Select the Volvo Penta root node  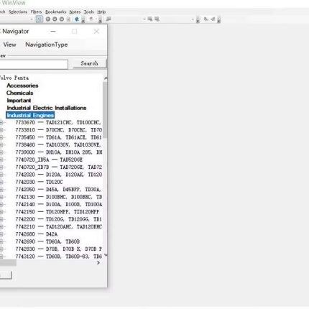(14, 78)
